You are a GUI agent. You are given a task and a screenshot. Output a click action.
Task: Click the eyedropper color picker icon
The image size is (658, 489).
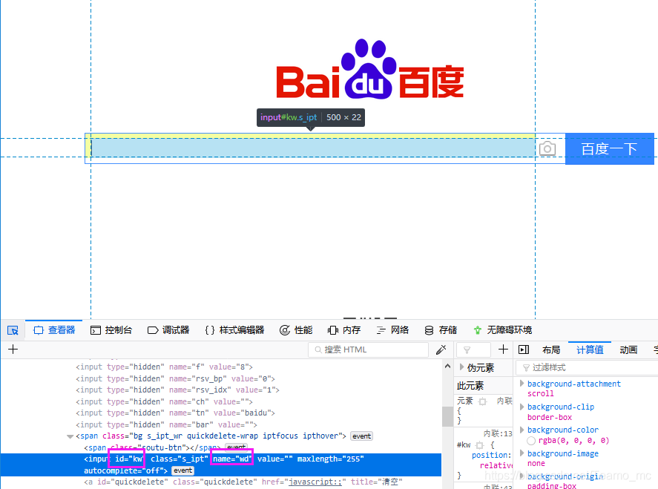pyautogui.click(x=441, y=349)
